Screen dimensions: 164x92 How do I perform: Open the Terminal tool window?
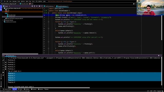(34, 89)
